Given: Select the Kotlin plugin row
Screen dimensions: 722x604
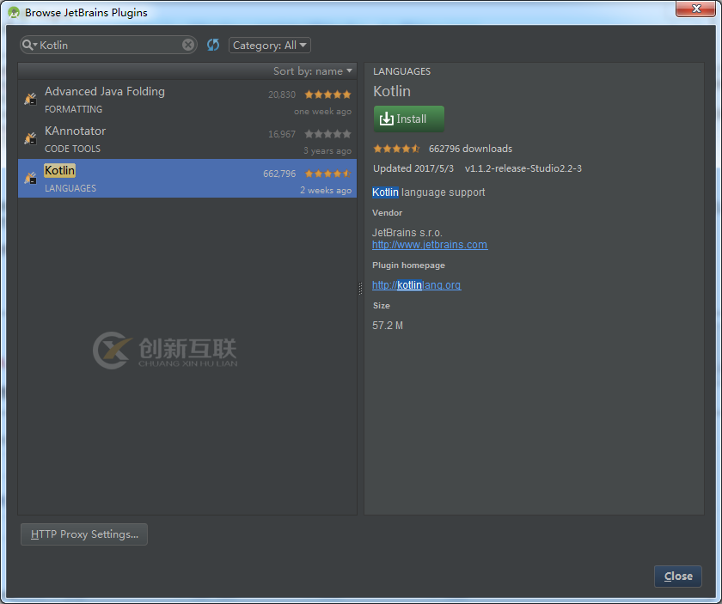Looking at the screenshot, I should (x=187, y=178).
